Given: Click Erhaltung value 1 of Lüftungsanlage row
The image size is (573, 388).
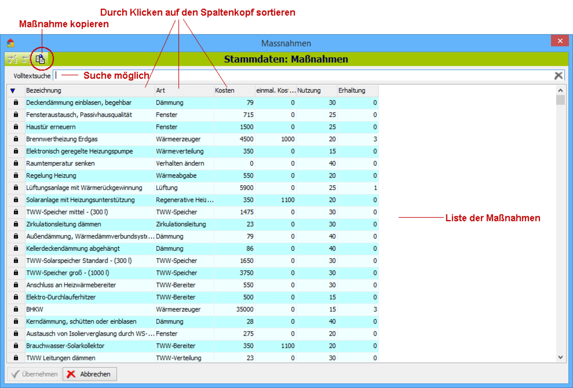Looking at the screenshot, I should [x=375, y=187].
